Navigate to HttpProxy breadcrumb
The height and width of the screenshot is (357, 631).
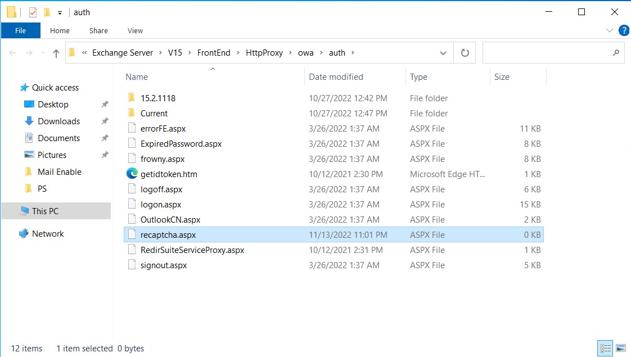pos(264,53)
